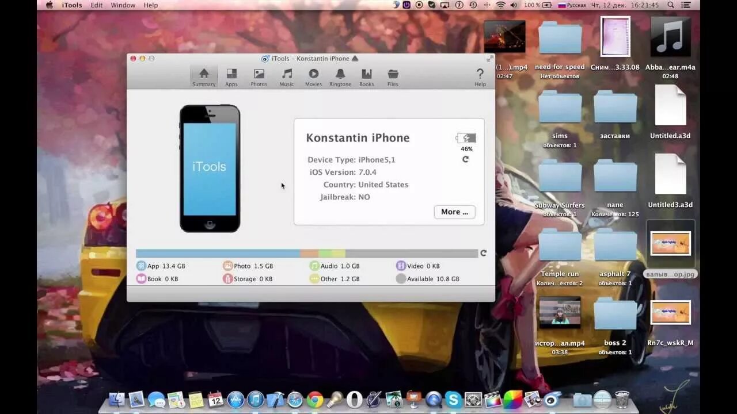
Task: Open the Books section
Action: tap(367, 77)
